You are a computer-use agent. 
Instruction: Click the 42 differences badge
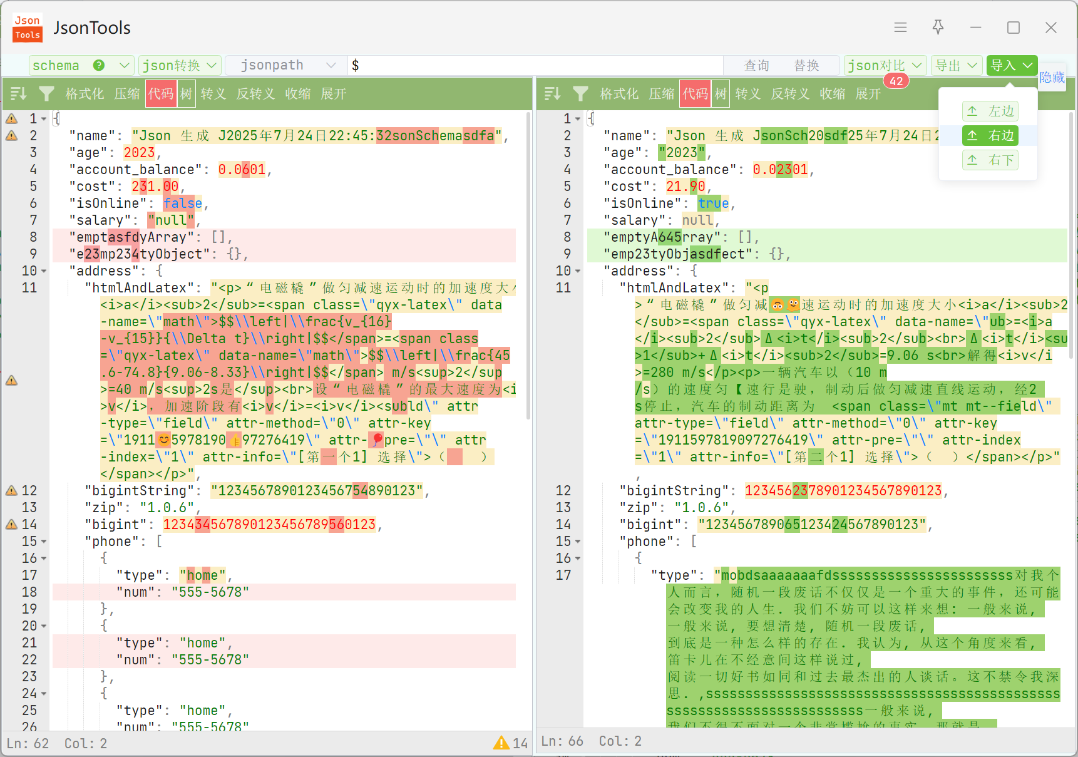point(896,81)
